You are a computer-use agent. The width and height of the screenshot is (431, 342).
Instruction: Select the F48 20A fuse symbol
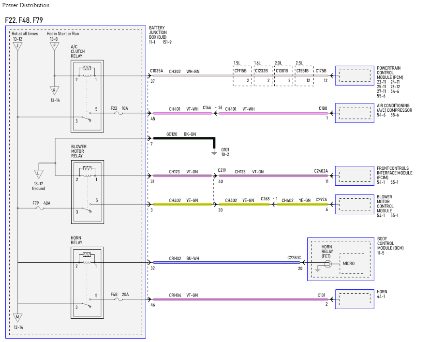click(x=119, y=299)
